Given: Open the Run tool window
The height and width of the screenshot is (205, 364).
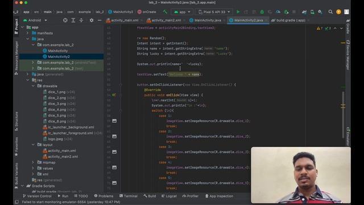Looking at the screenshot, I should pyautogui.click(x=63, y=196).
